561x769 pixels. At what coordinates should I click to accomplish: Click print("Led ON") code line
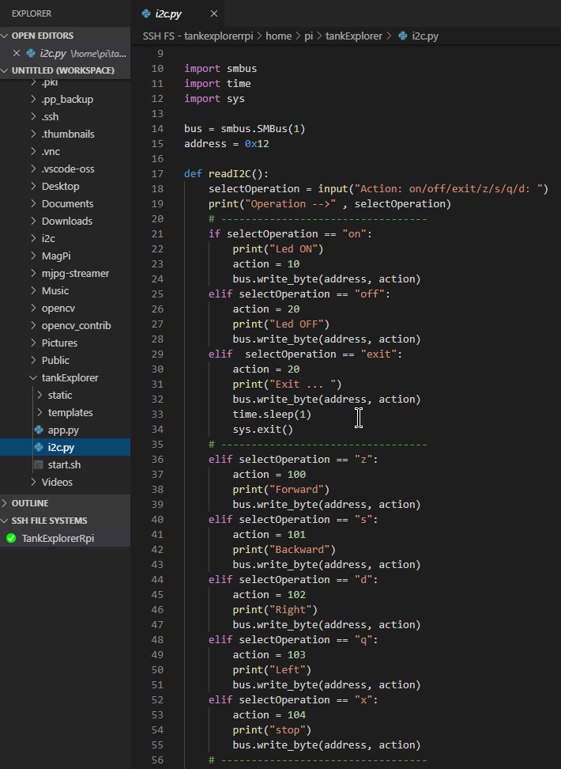coord(278,249)
